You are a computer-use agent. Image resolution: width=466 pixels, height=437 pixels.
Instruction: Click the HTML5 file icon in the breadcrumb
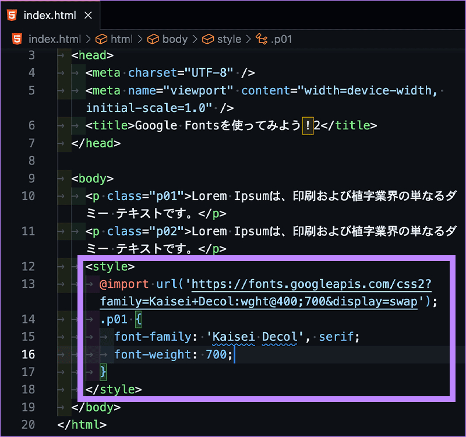17,40
